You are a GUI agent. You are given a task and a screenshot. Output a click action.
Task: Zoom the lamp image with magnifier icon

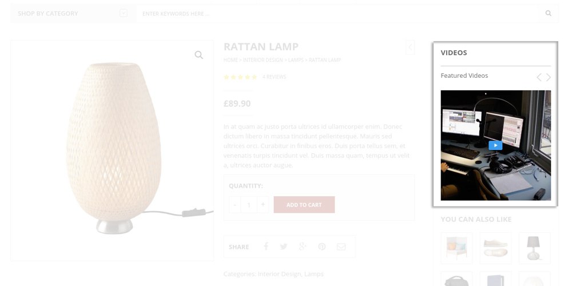(x=198, y=55)
